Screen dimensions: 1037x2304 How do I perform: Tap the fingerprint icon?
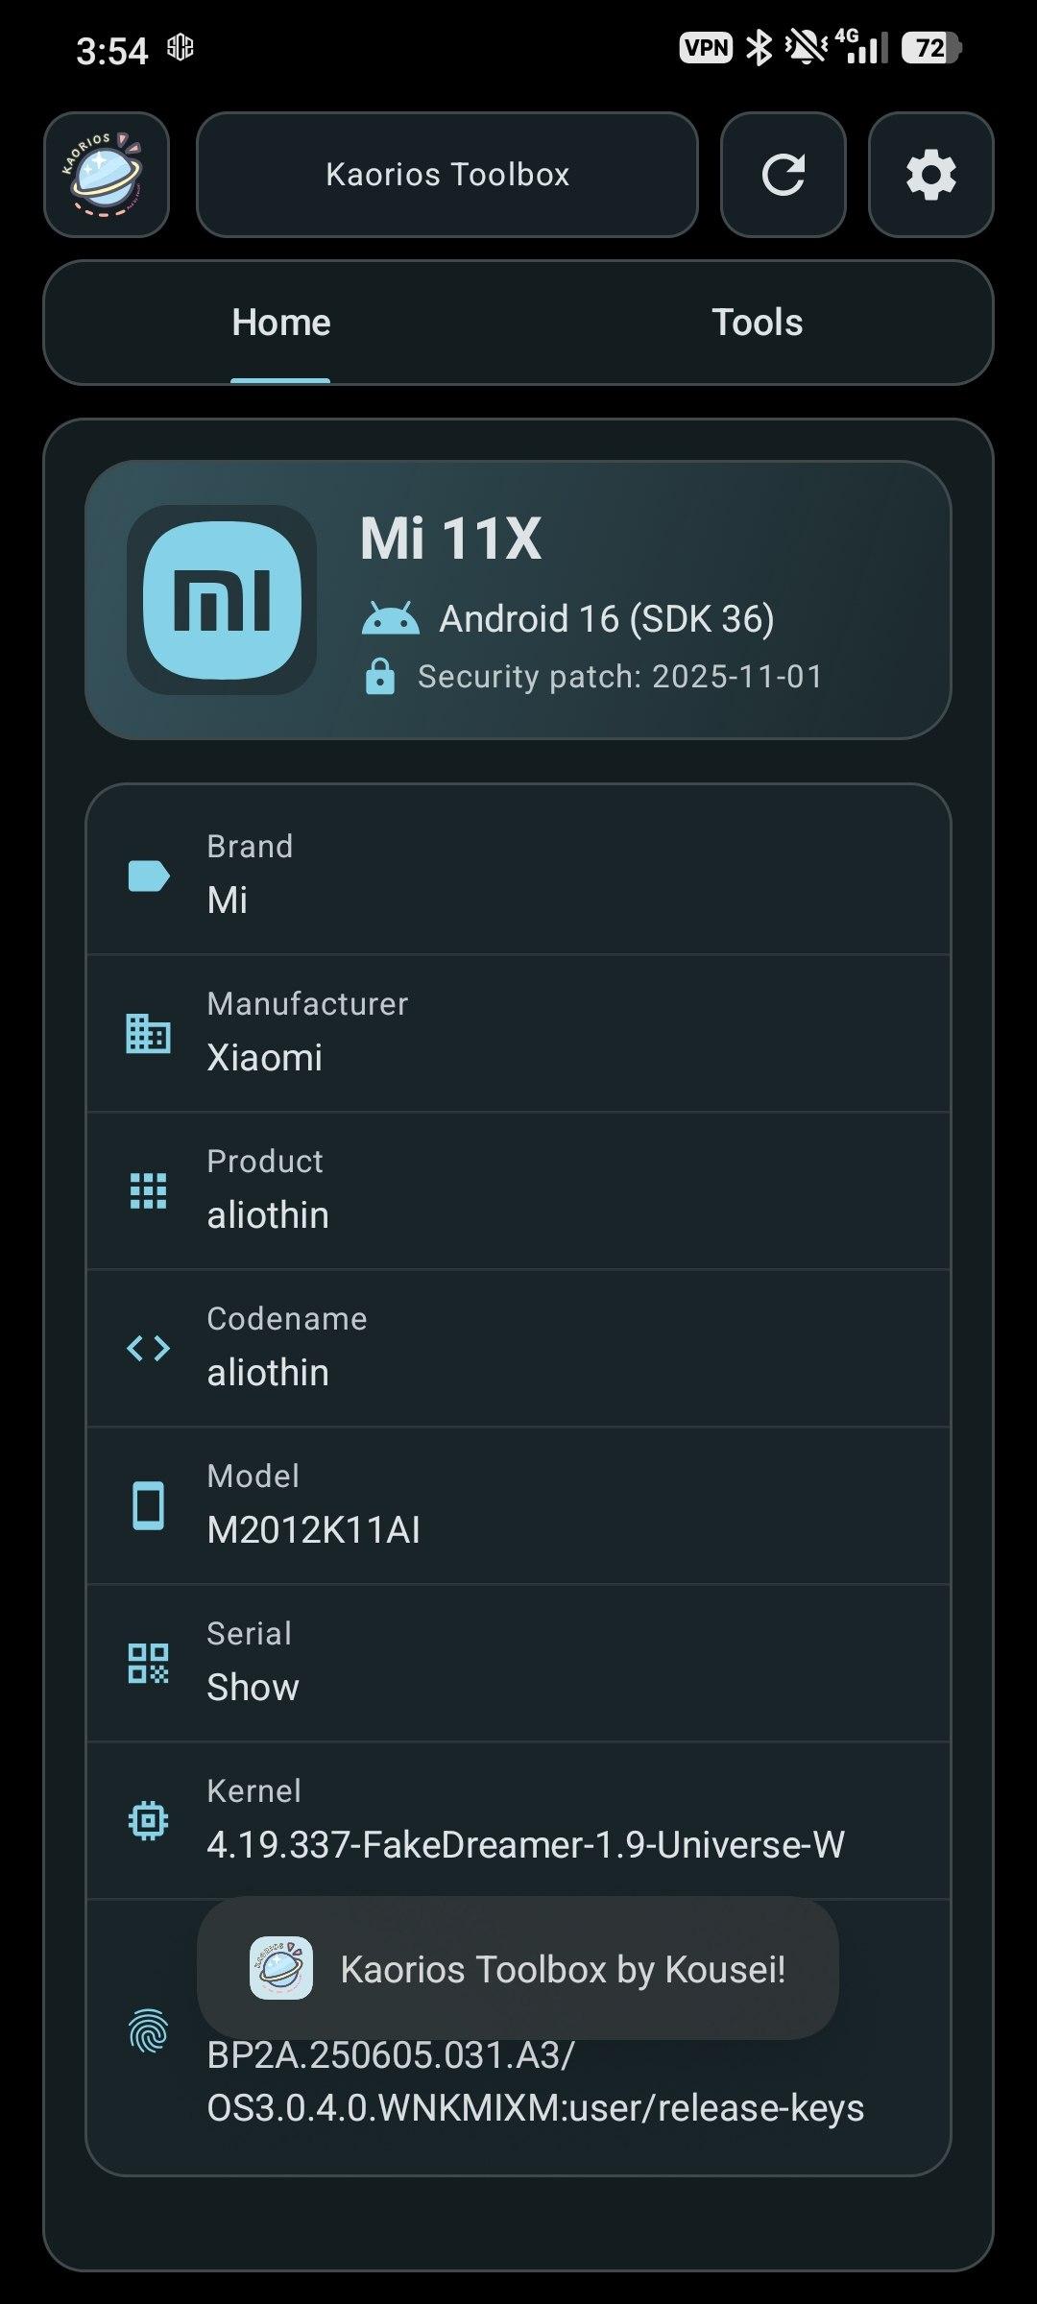pos(149,2031)
